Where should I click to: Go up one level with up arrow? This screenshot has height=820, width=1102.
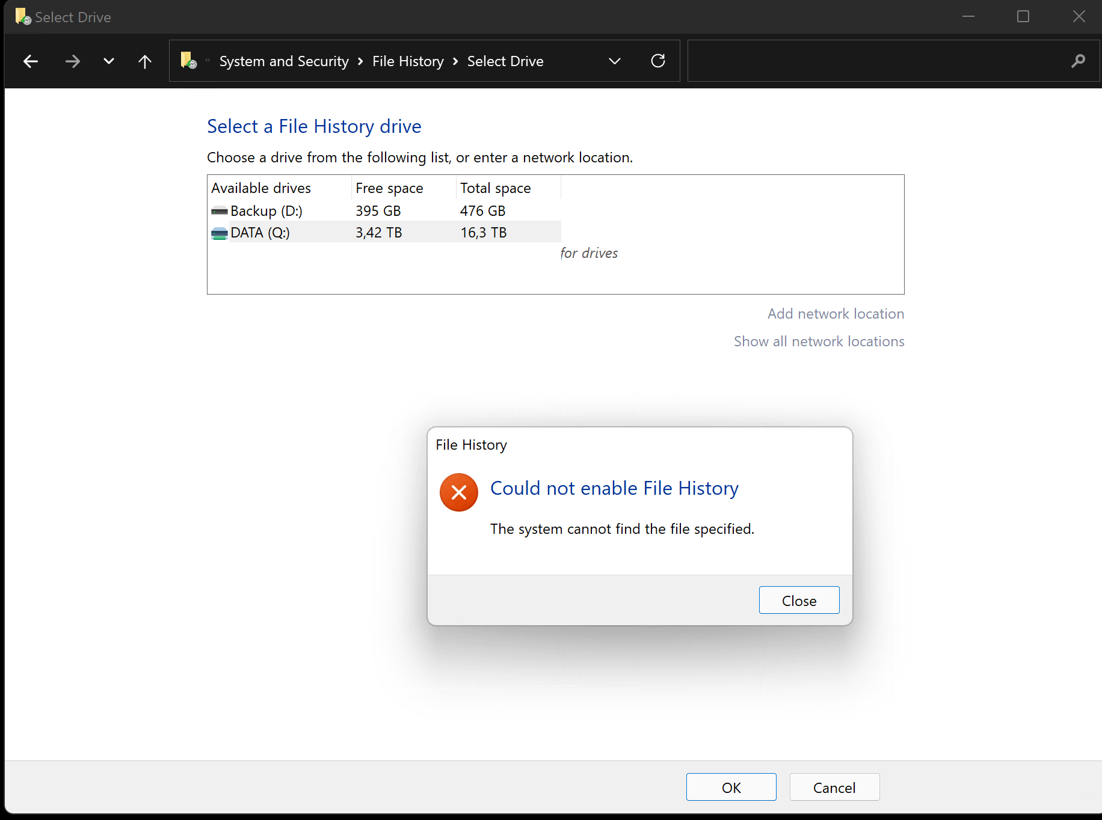tap(145, 61)
